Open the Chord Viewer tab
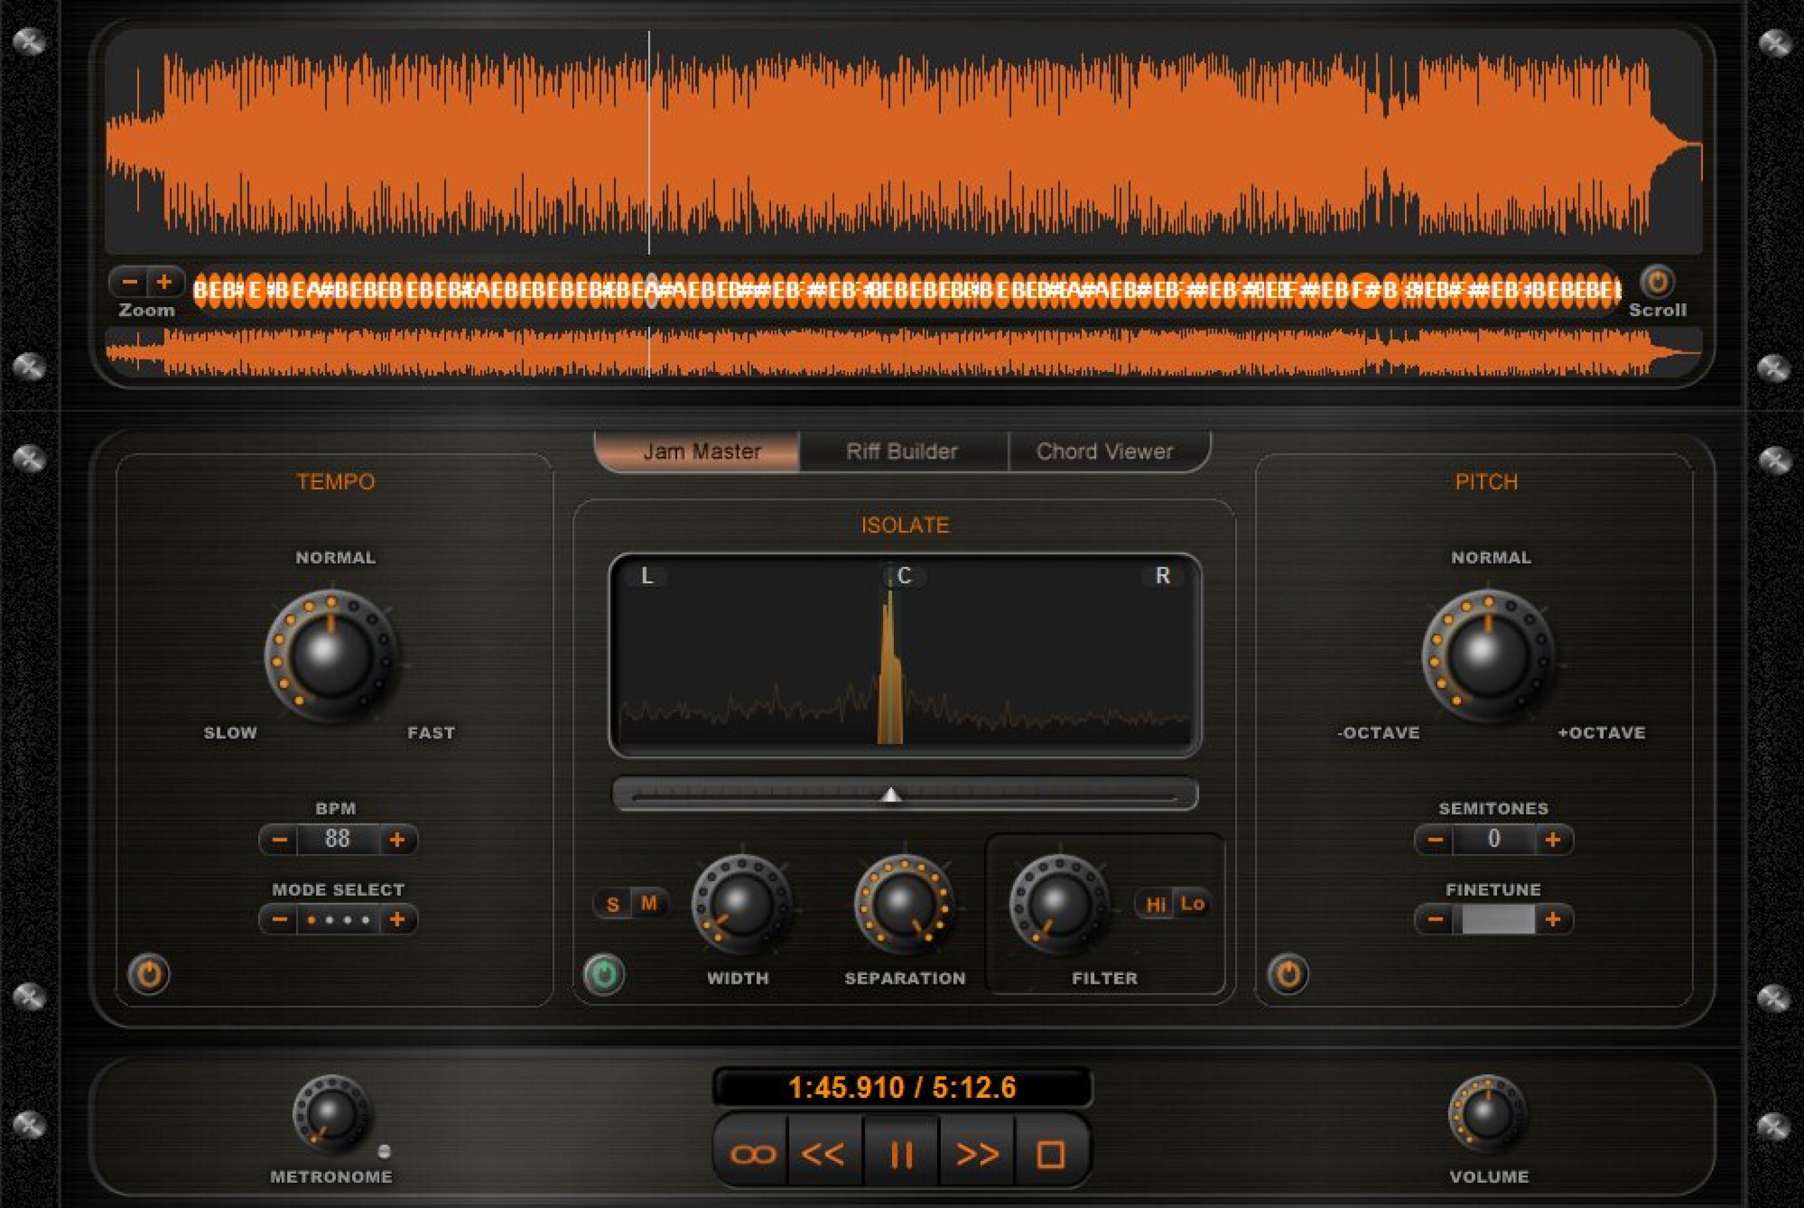Screen dimensions: 1804x1208 click(x=1107, y=452)
